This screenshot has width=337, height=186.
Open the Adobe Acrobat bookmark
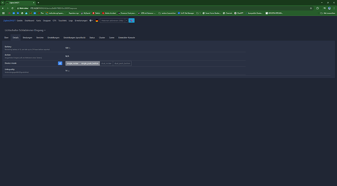click(109, 13)
